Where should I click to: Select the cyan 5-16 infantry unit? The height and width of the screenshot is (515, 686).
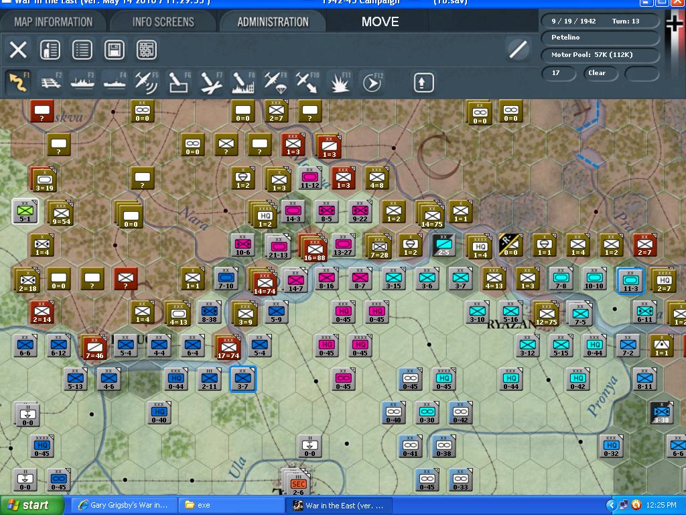[510, 312]
